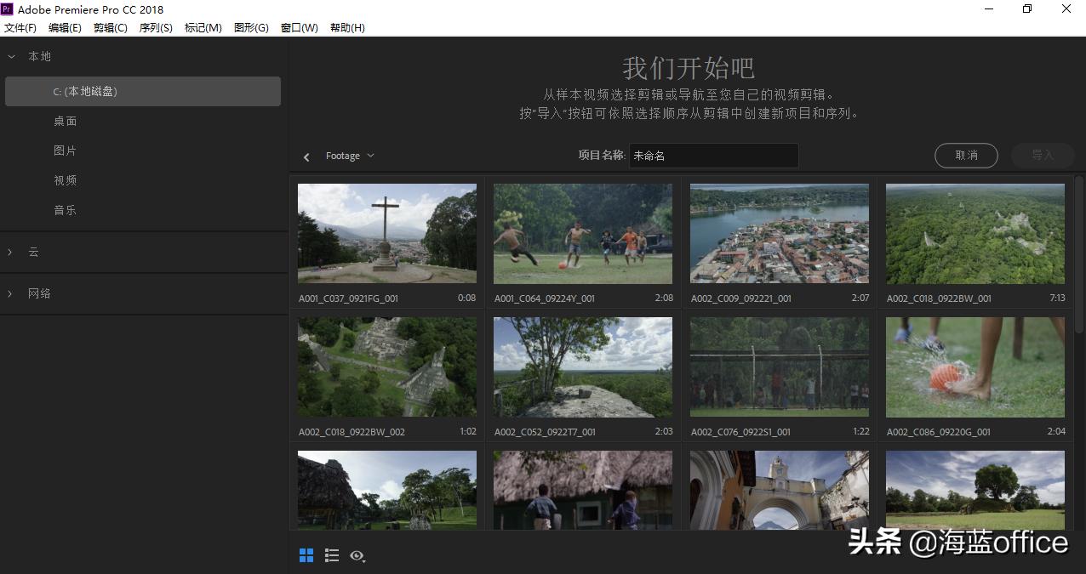Viewport: 1086px width, 574px height.
Task: Click the vertical scrollbar of clip browser
Action: pos(1079,255)
